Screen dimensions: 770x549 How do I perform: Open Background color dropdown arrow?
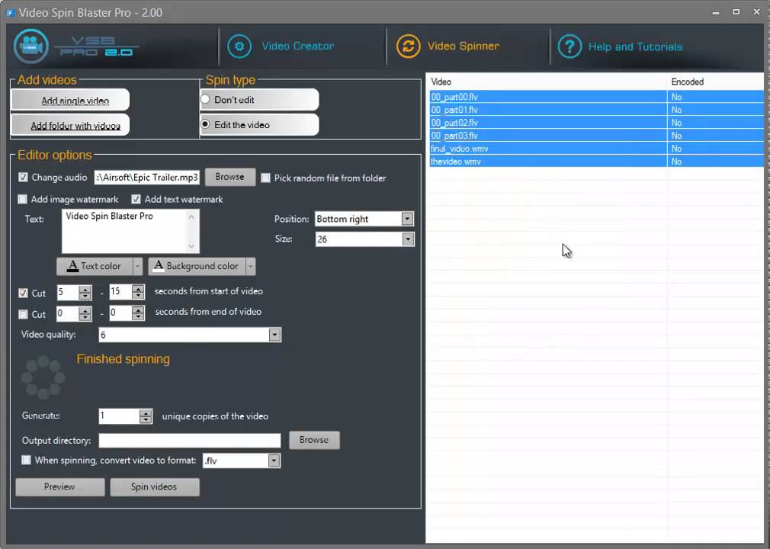pos(251,266)
